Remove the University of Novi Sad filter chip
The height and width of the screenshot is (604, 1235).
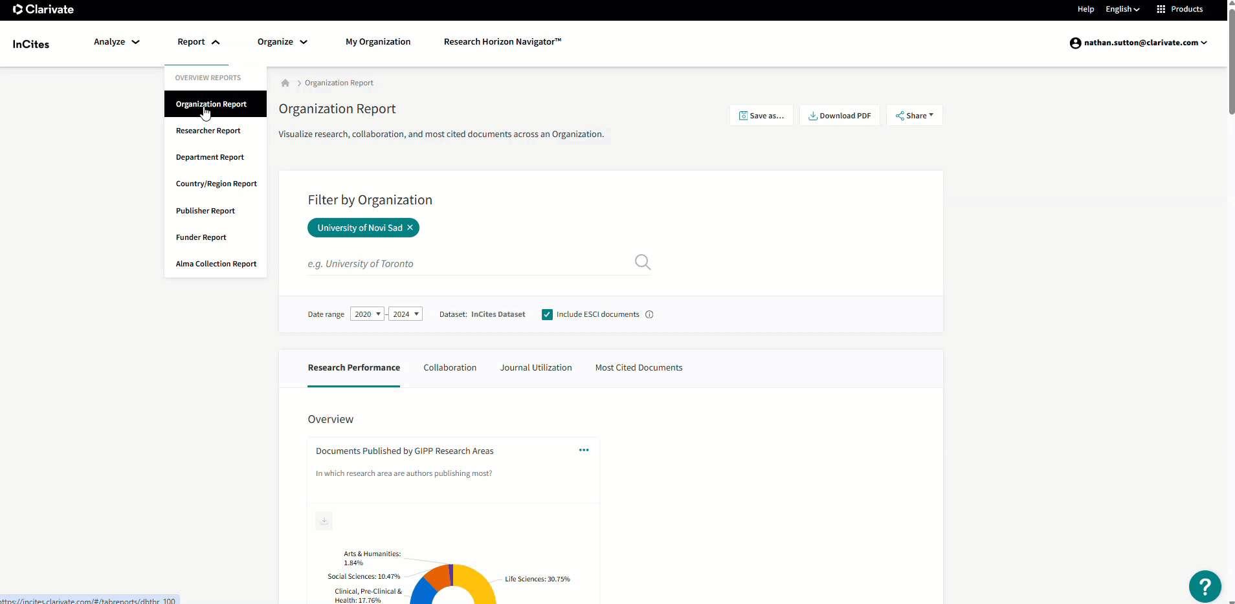(410, 228)
